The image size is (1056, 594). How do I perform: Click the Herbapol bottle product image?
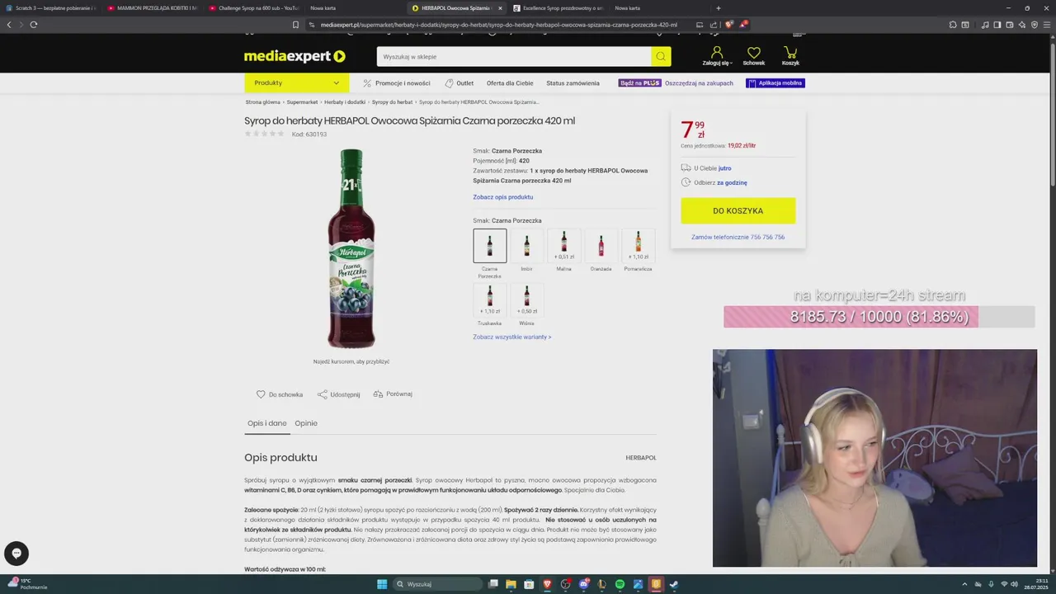[351, 249]
